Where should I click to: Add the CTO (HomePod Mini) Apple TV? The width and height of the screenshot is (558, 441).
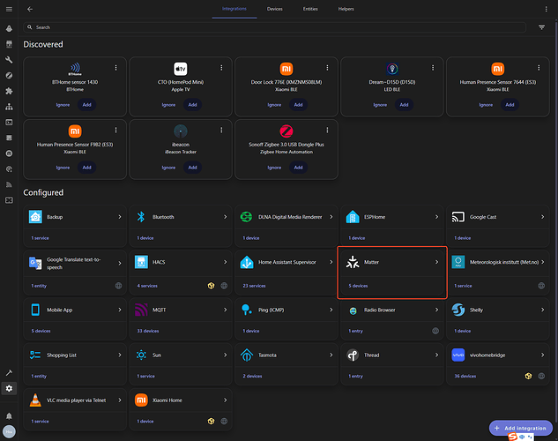192,105
